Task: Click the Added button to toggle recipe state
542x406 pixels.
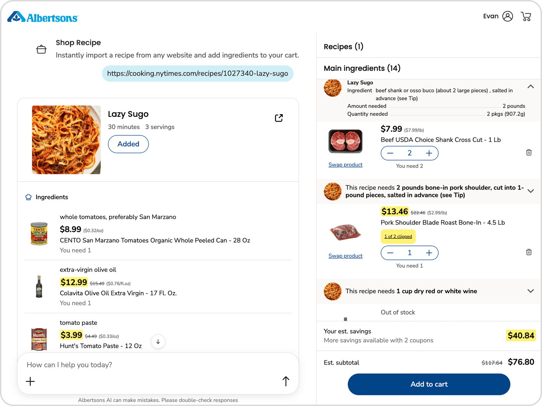Action: (128, 144)
